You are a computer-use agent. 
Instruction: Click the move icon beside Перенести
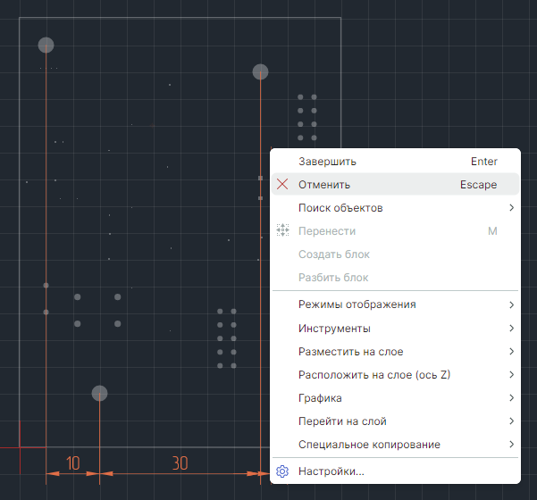click(x=282, y=231)
